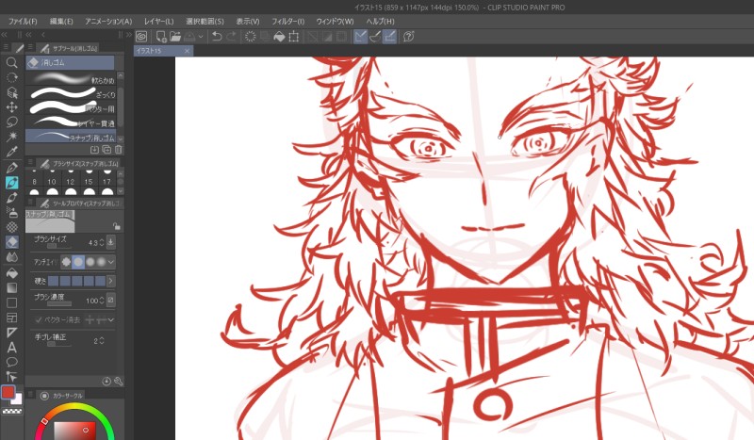Screen dimensions: 754x440
Task: Select the Move layer tool
Action: 11,107
